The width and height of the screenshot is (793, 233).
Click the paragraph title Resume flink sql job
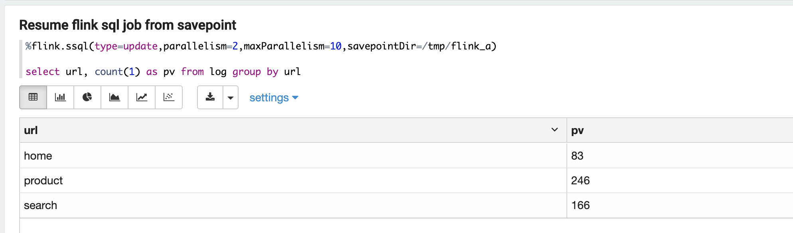tap(128, 25)
